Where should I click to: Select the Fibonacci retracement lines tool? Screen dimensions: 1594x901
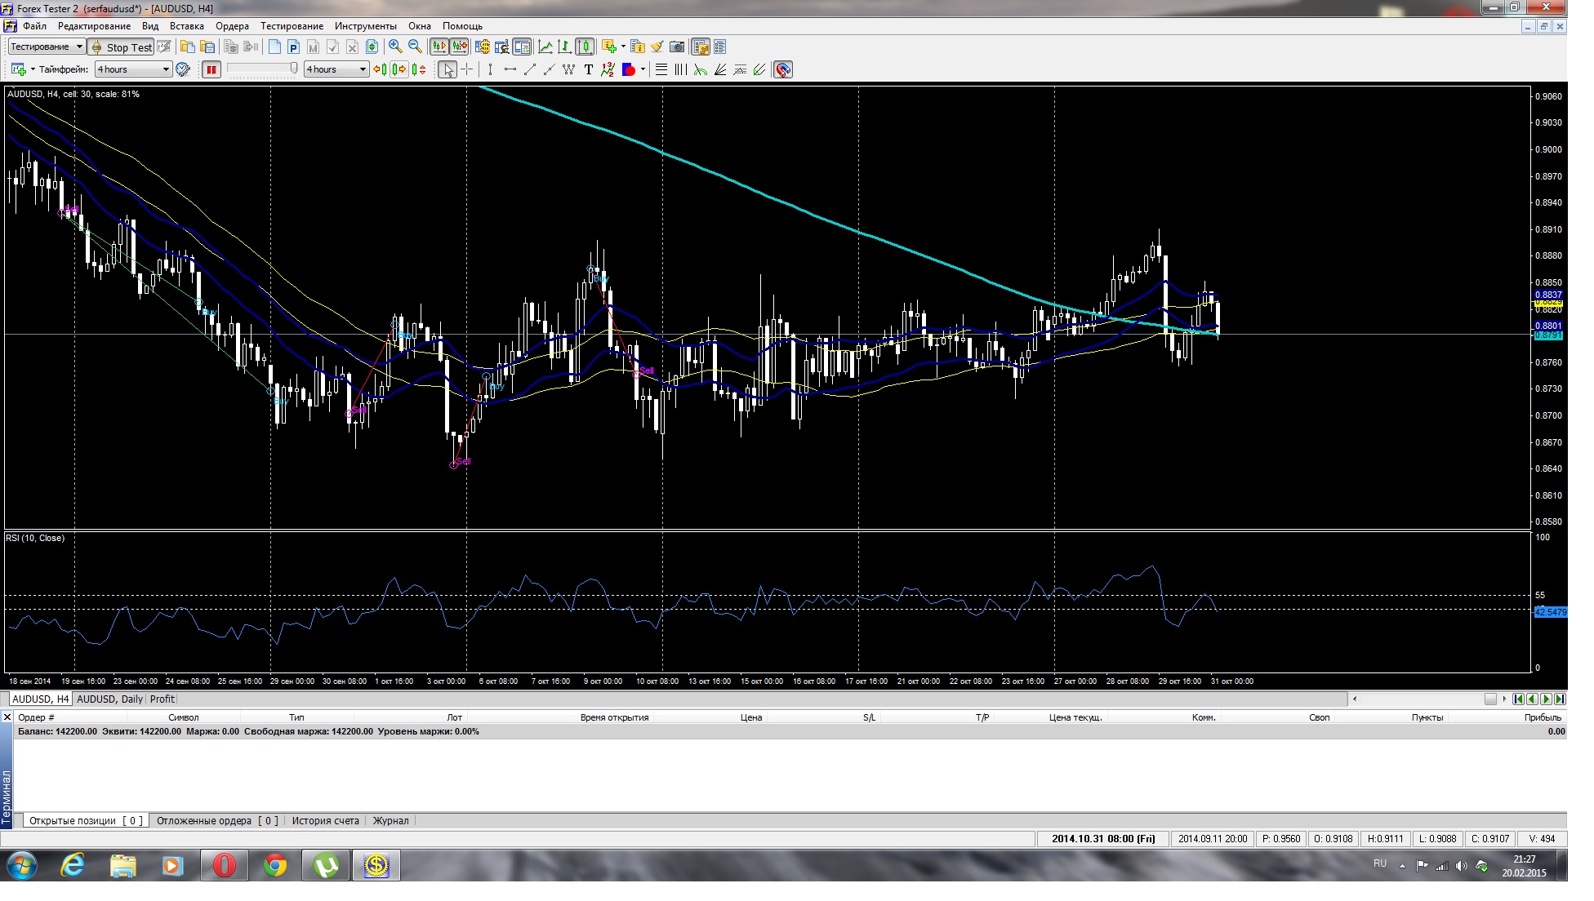click(x=661, y=69)
